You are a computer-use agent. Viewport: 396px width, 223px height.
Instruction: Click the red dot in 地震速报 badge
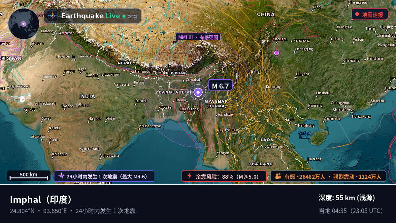357,14
